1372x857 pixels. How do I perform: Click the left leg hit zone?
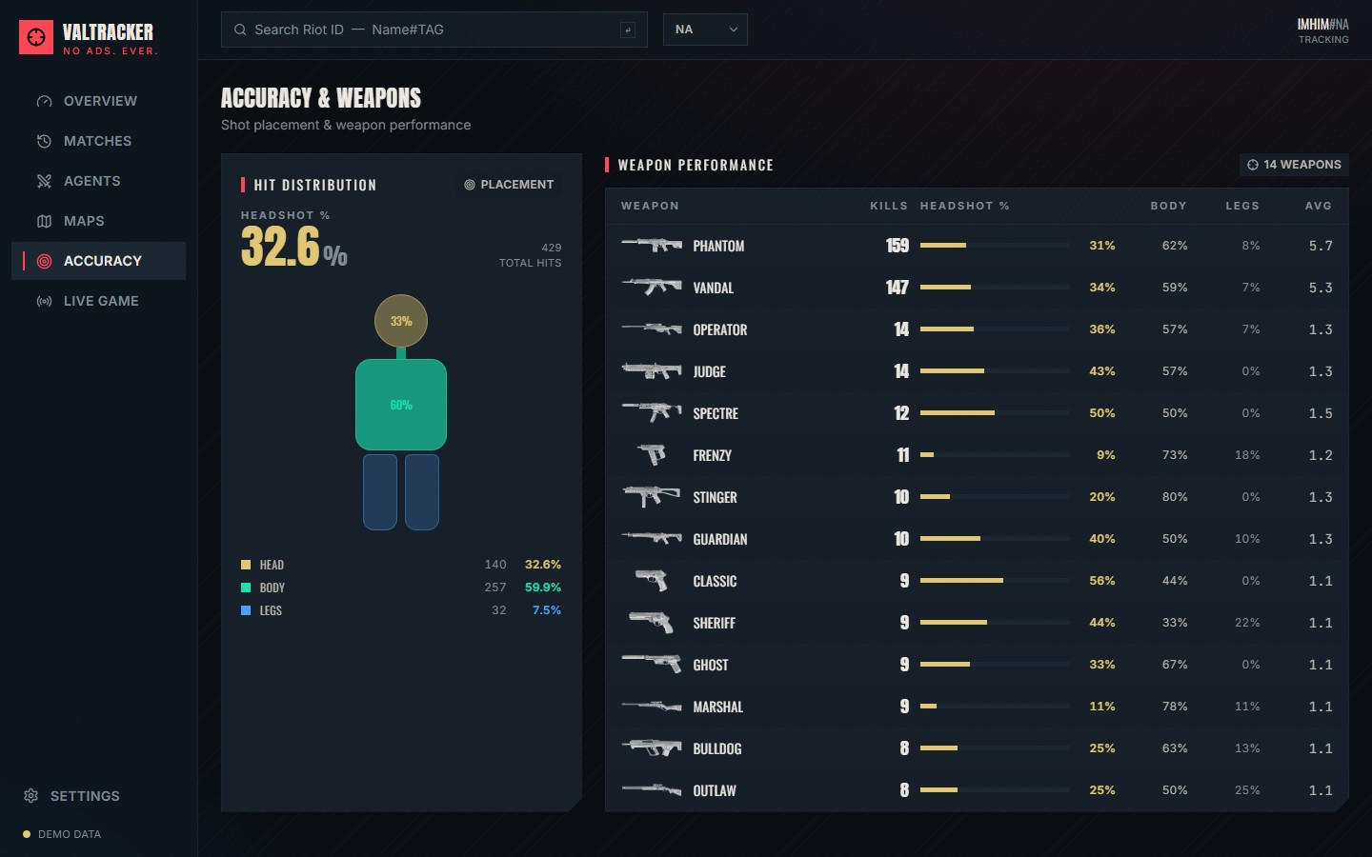[x=380, y=491]
